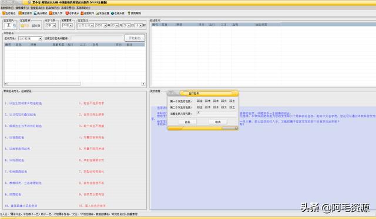
Task: Click 取消 in the 五行起名 dialog
Action: point(218,122)
